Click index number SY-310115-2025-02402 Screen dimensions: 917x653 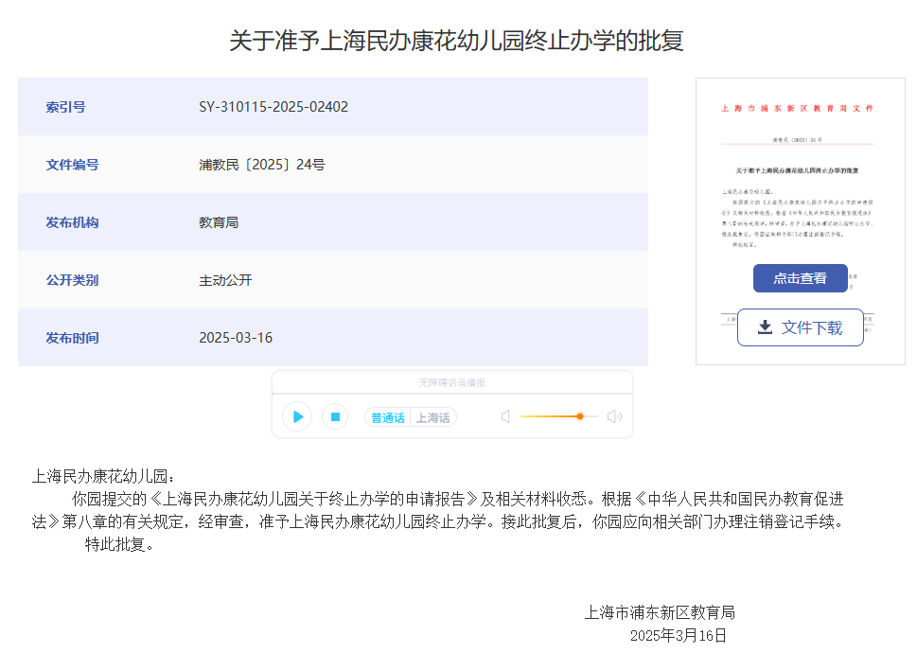[x=273, y=107]
